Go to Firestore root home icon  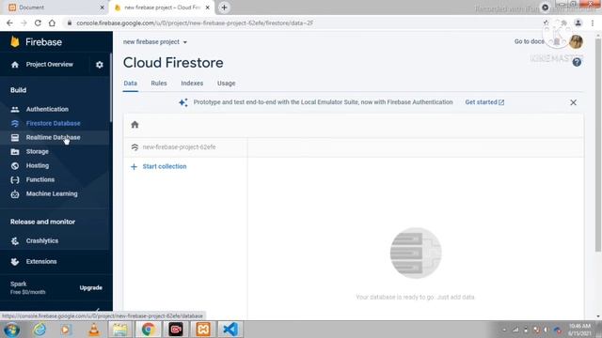135,125
